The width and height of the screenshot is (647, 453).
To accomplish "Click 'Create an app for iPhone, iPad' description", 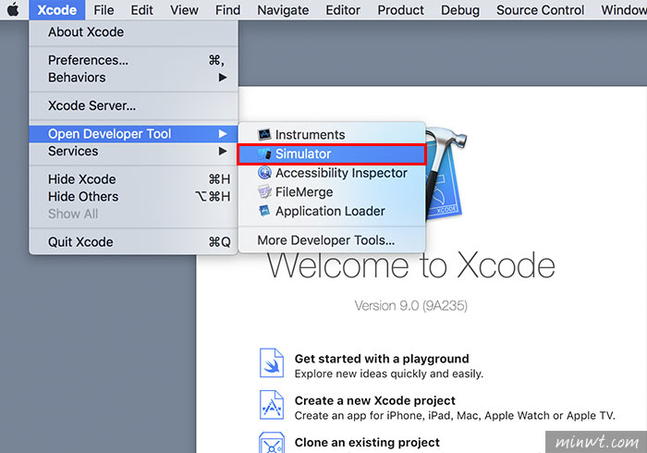I will (455, 415).
